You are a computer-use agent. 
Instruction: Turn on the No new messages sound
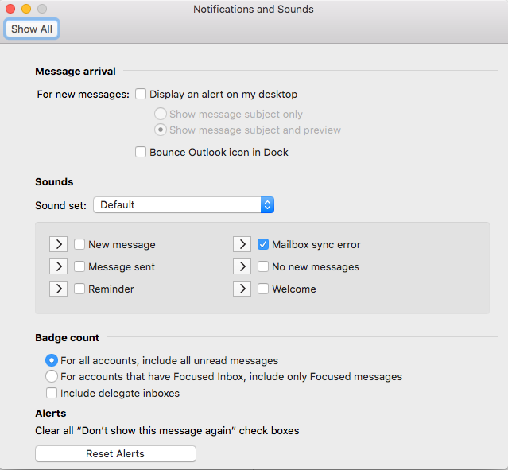(x=263, y=266)
